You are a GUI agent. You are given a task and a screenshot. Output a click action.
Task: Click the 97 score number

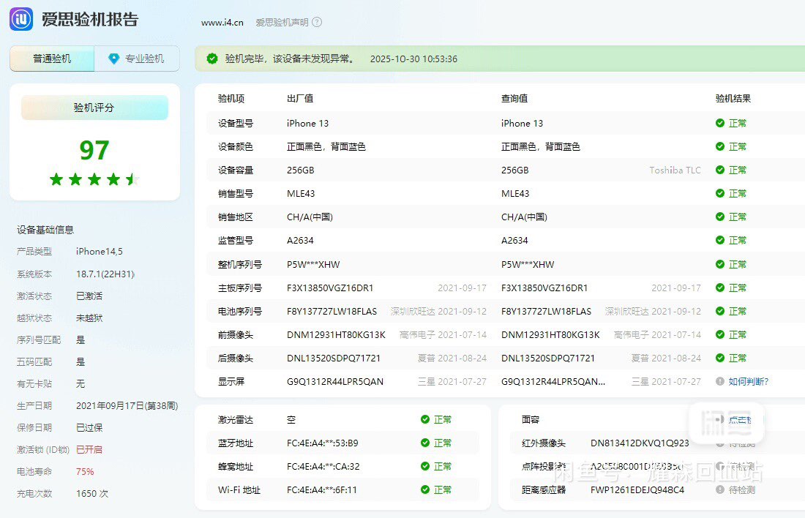94,150
